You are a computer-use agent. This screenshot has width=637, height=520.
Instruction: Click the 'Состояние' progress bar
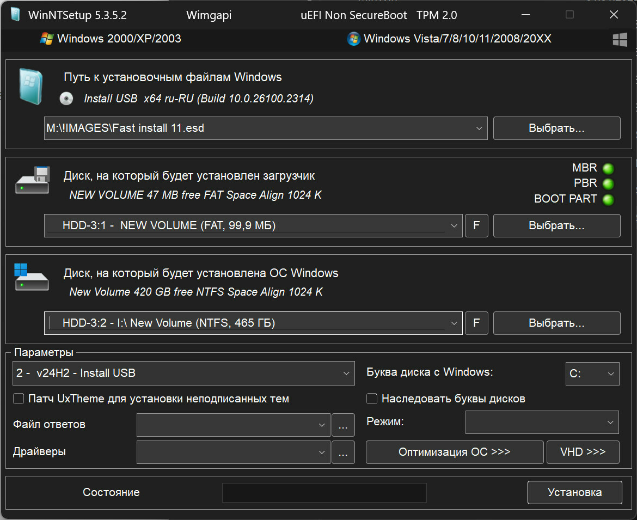click(324, 492)
